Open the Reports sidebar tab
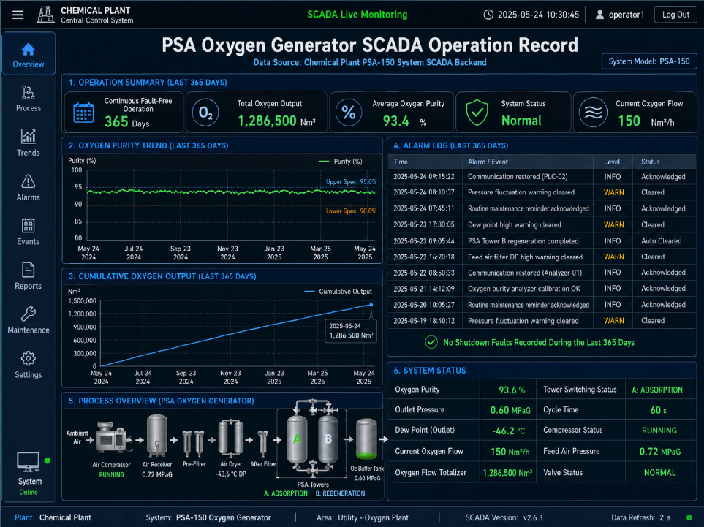Screen dimensions: 704x527 click(29, 276)
